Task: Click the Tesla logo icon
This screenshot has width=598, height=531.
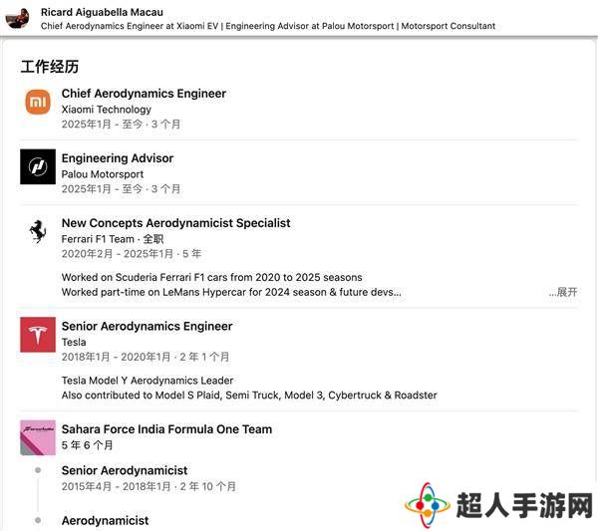Action: [x=38, y=335]
